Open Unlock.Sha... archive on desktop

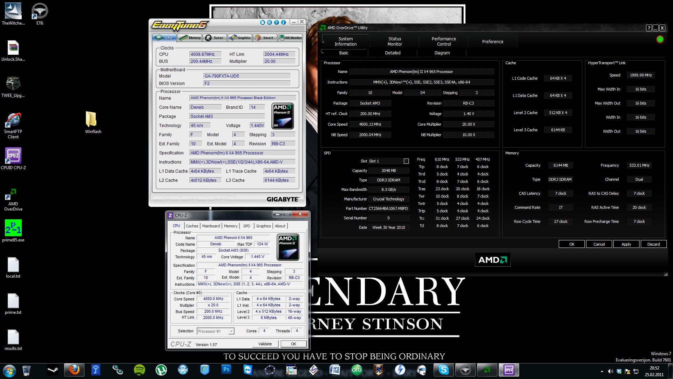pos(13,50)
